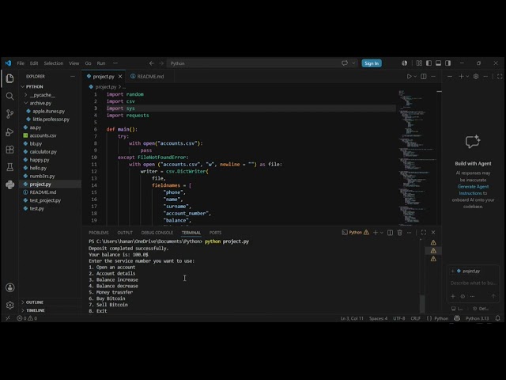Open the run button dropdown arrow
This screenshot has height=380, width=506.
click(415, 77)
